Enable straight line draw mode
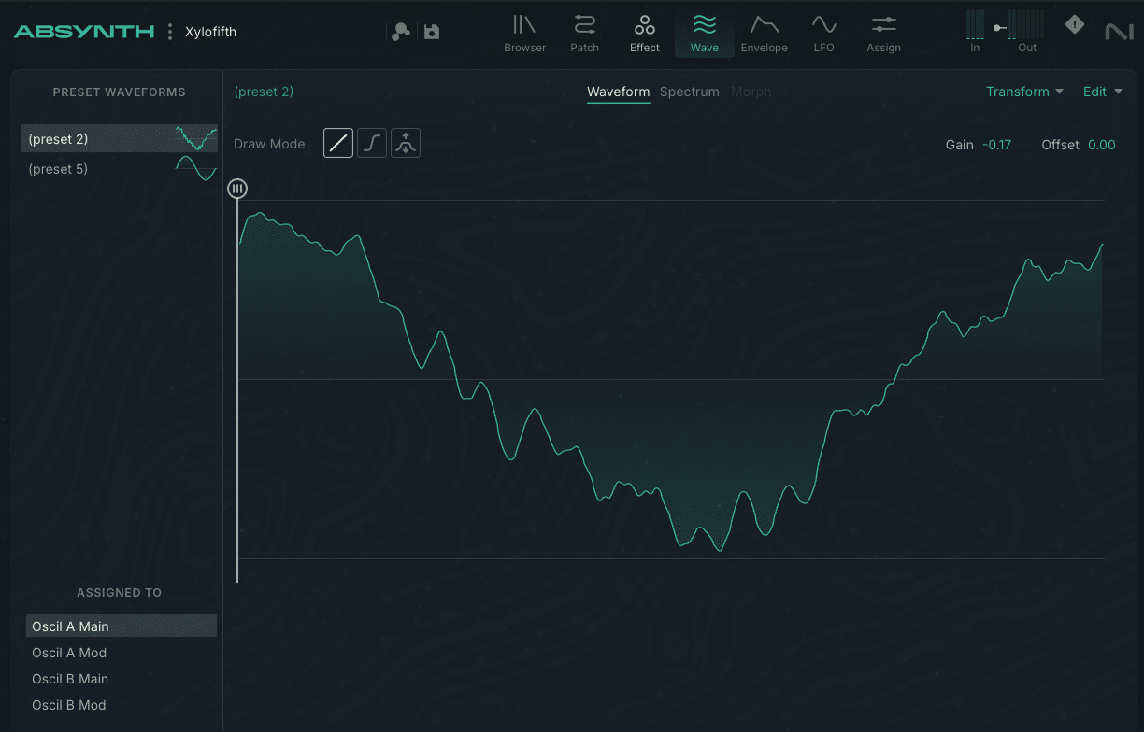This screenshot has height=732, width=1144. tap(338, 144)
